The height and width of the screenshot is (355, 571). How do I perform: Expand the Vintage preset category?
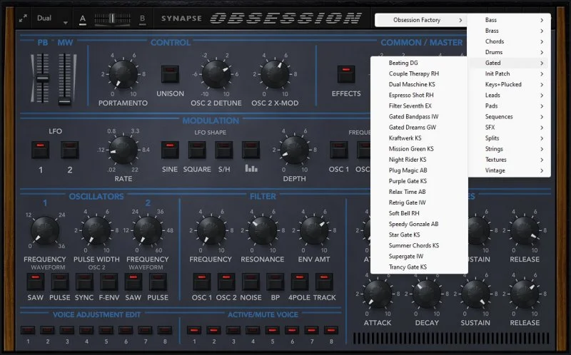click(509, 170)
